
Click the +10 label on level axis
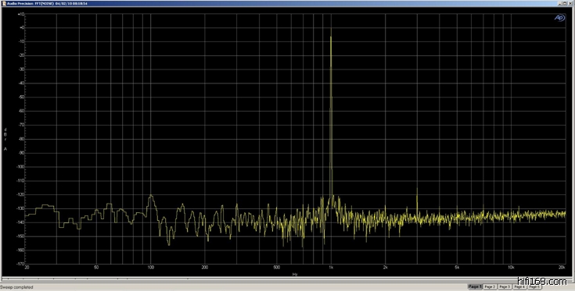click(21, 14)
